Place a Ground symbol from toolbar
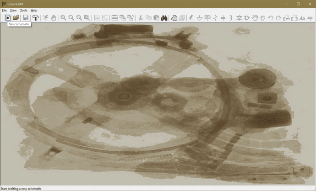Viewport: 316px width, 191px height. tap(199, 18)
